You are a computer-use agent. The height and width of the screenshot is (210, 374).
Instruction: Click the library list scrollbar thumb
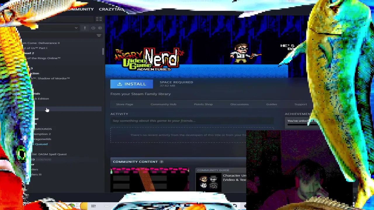[x=103, y=51]
